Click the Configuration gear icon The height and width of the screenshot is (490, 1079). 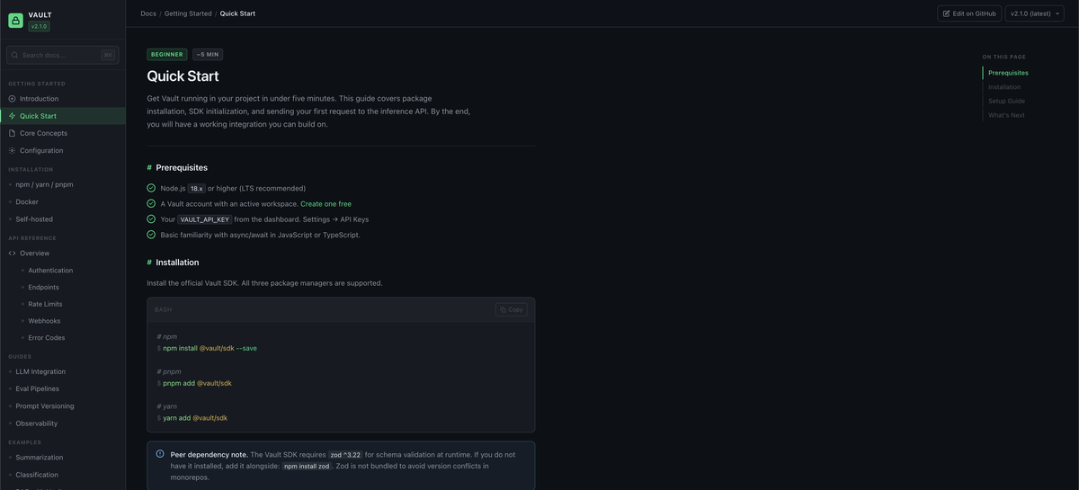click(12, 150)
